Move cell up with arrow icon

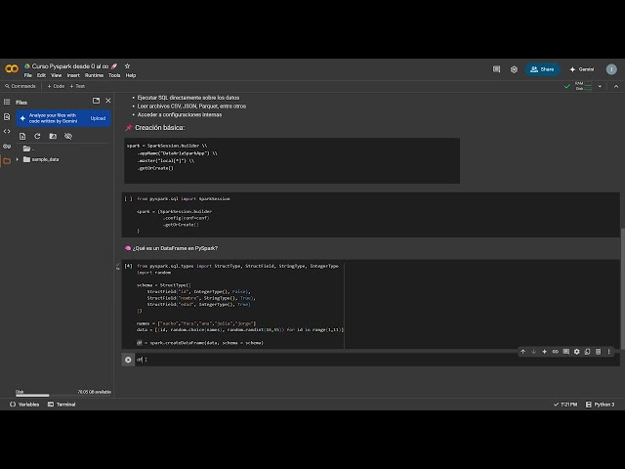[523, 352]
